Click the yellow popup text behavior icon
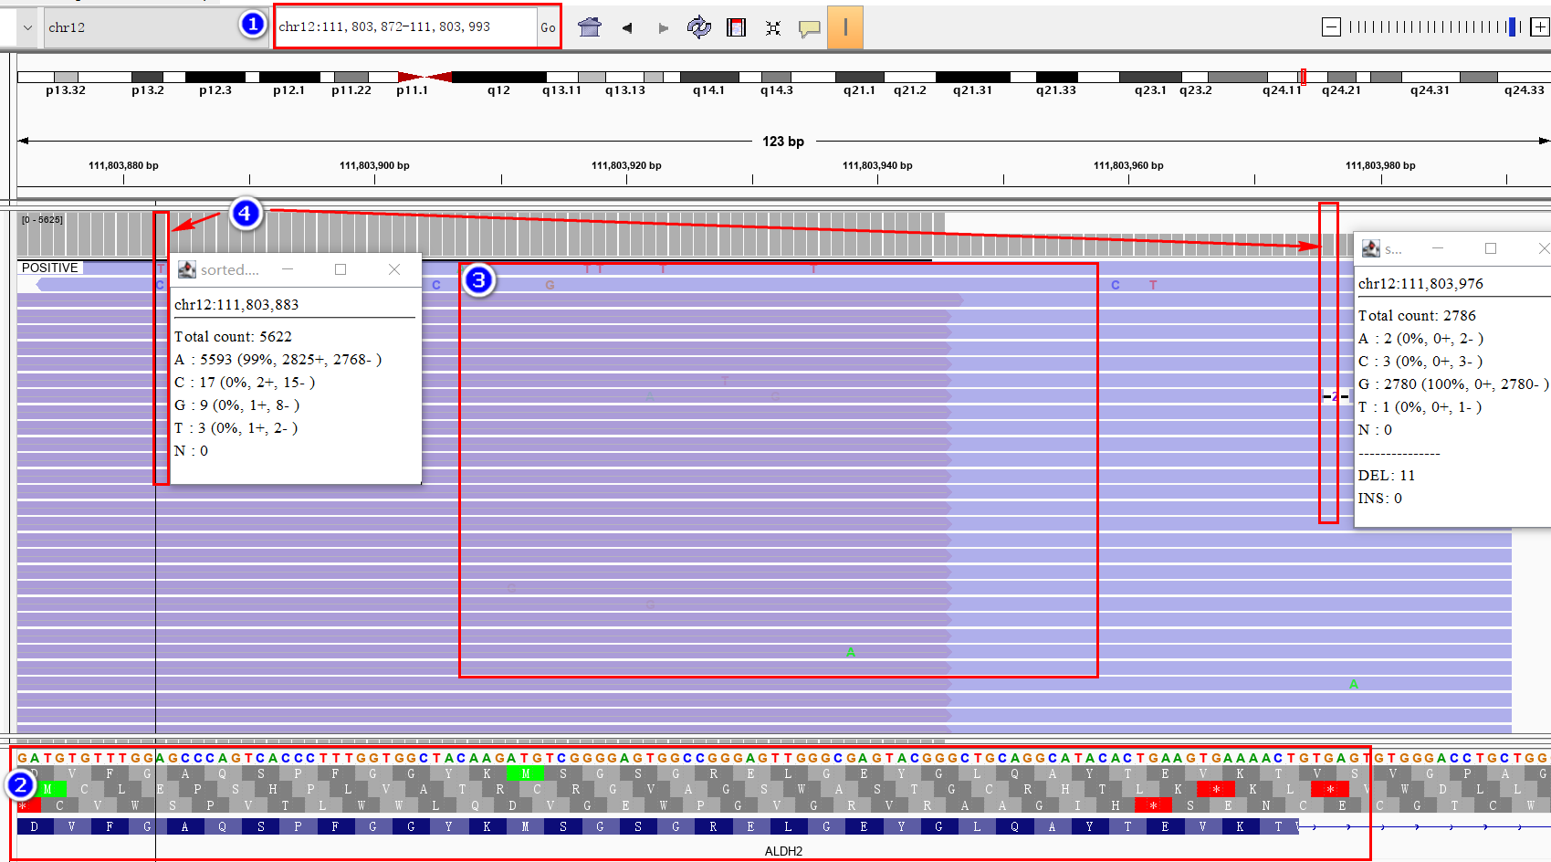 tap(810, 27)
